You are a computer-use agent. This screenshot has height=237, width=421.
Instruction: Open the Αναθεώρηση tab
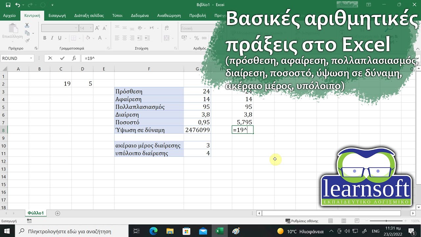[x=169, y=15]
